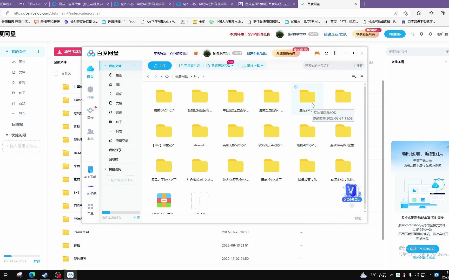
Task: Open the path history dropdown arrow
Action: click(x=162, y=76)
